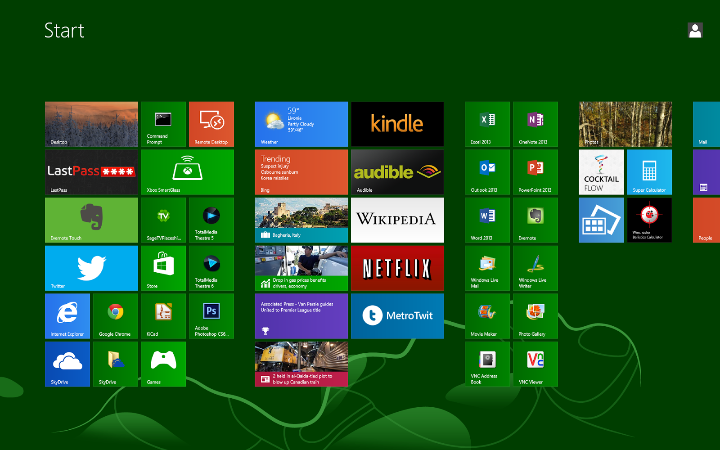Open SageTVPlaceshifter tile

pyautogui.click(x=163, y=220)
